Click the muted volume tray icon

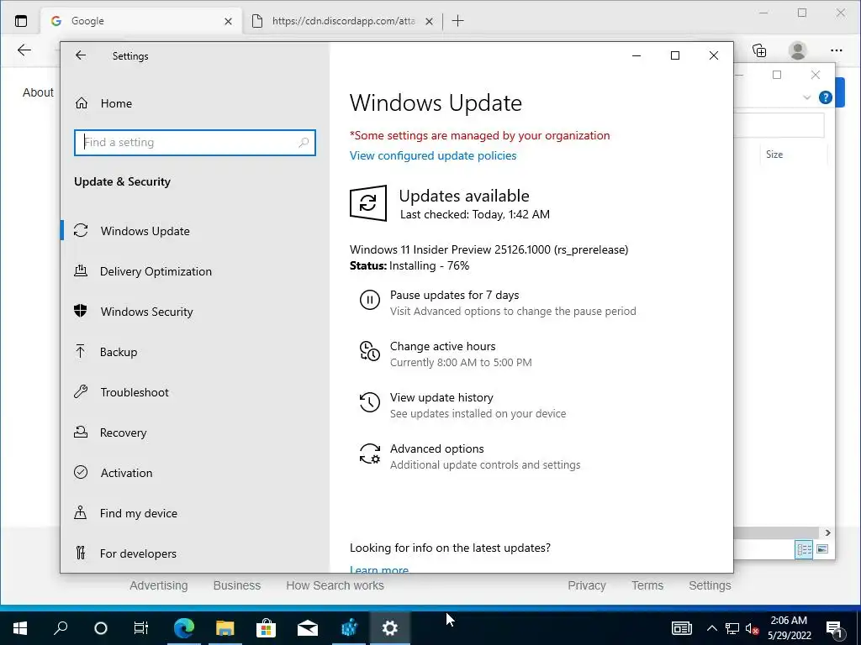pos(753,628)
